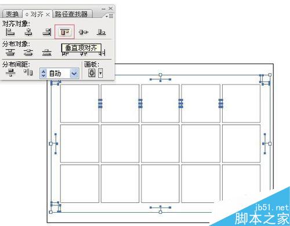Switch to the 路径查找器 tab

pos(71,14)
